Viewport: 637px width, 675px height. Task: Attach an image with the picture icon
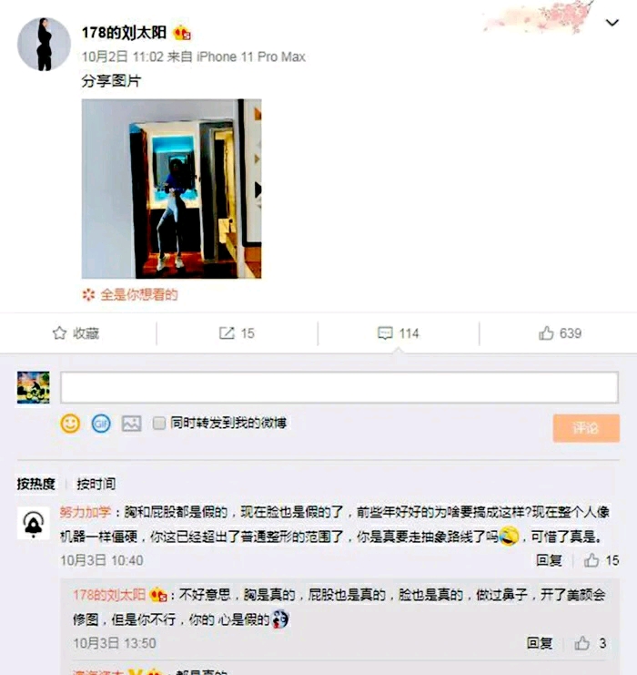point(131,424)
